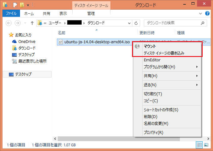Viewport: 213px width, 151px height.
Task: Choose EmEditor from the context menu
Action: [x=167, y=60]
